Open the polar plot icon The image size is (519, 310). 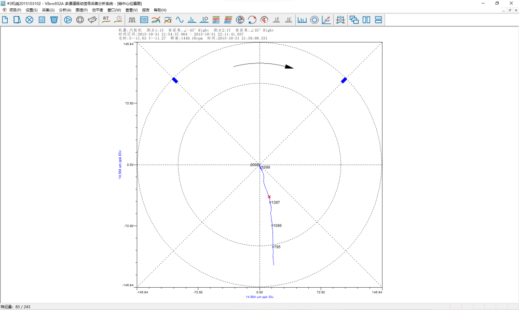240,20
